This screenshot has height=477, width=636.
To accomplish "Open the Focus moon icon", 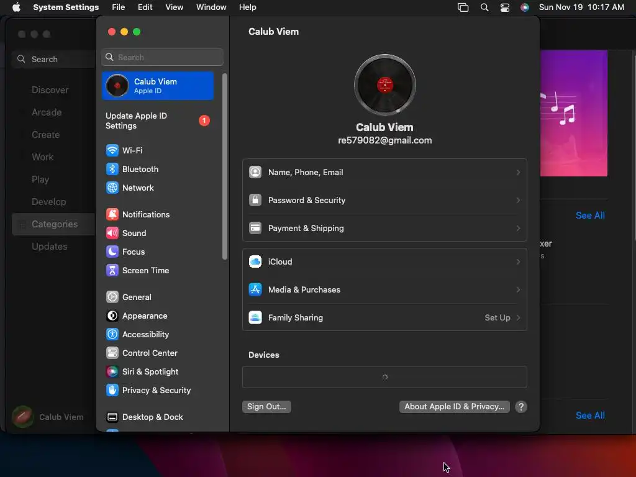I will coord(112,252).
